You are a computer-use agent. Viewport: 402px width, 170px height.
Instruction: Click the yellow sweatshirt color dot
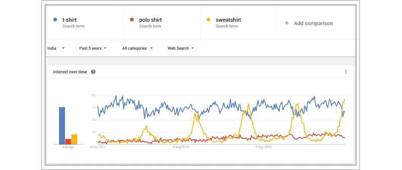pos(209,20)
